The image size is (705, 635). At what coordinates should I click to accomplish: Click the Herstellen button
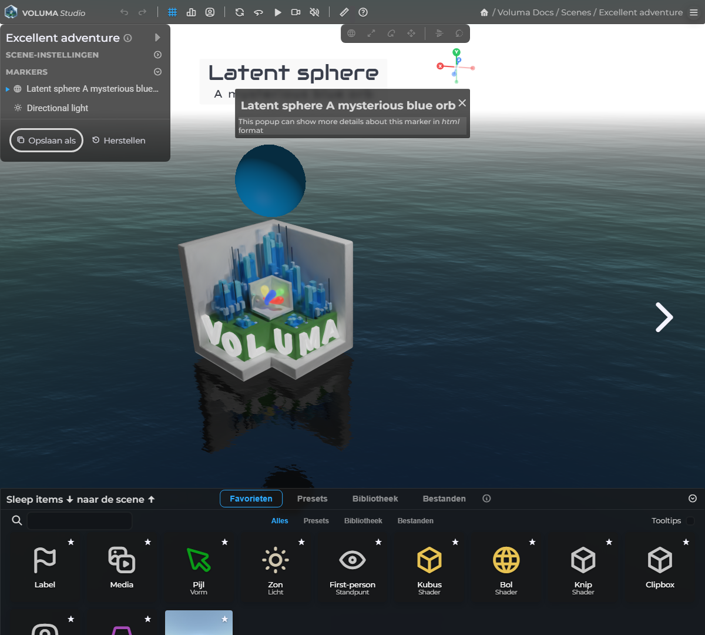[119, 141]
